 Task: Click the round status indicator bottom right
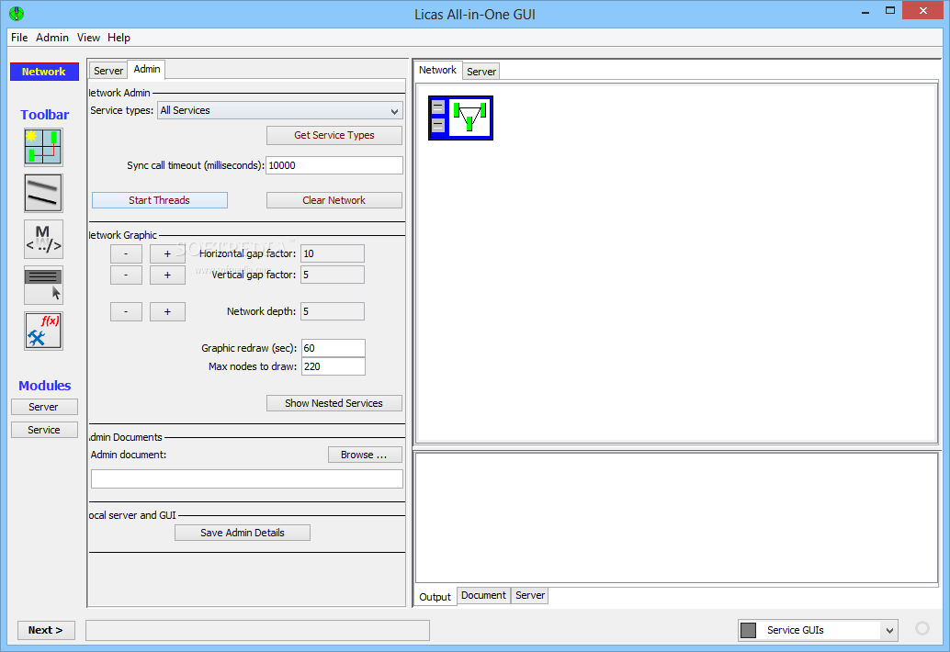tap(922, 629)
